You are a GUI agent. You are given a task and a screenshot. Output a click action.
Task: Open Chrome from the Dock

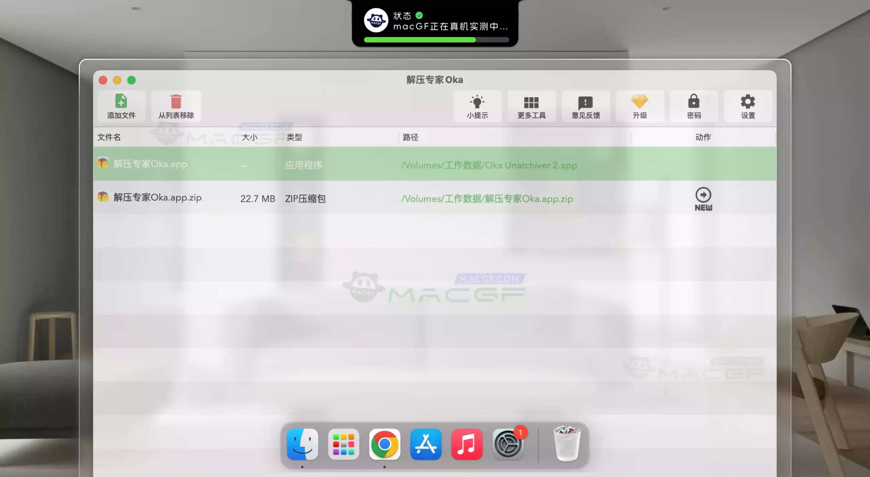(385, 444)
